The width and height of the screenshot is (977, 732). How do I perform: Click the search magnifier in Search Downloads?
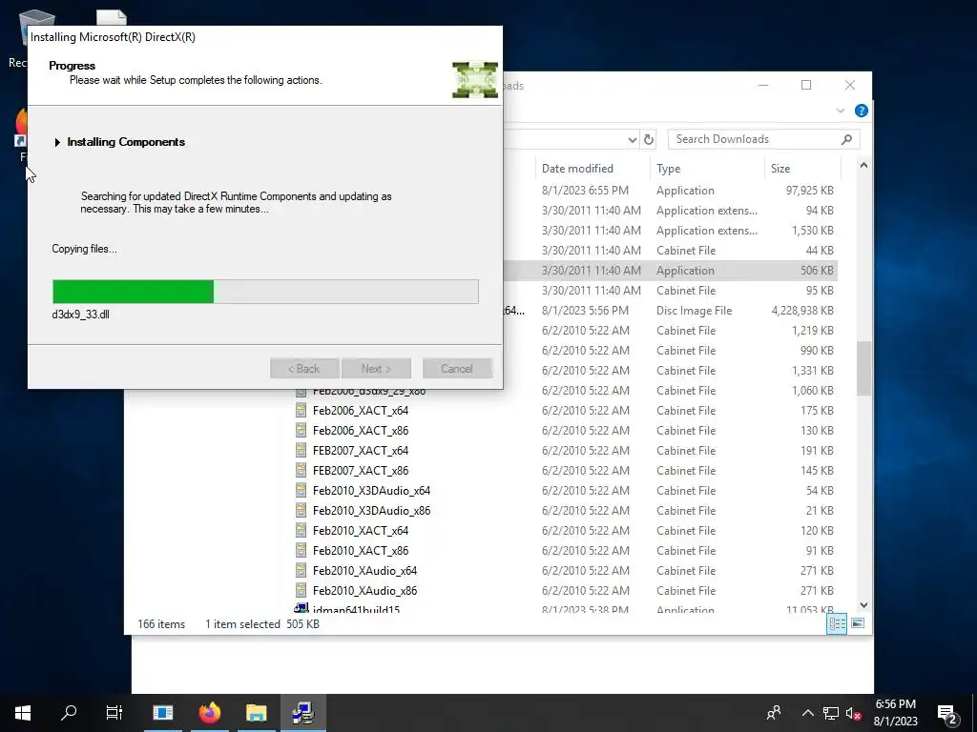(x=846, y=139)
